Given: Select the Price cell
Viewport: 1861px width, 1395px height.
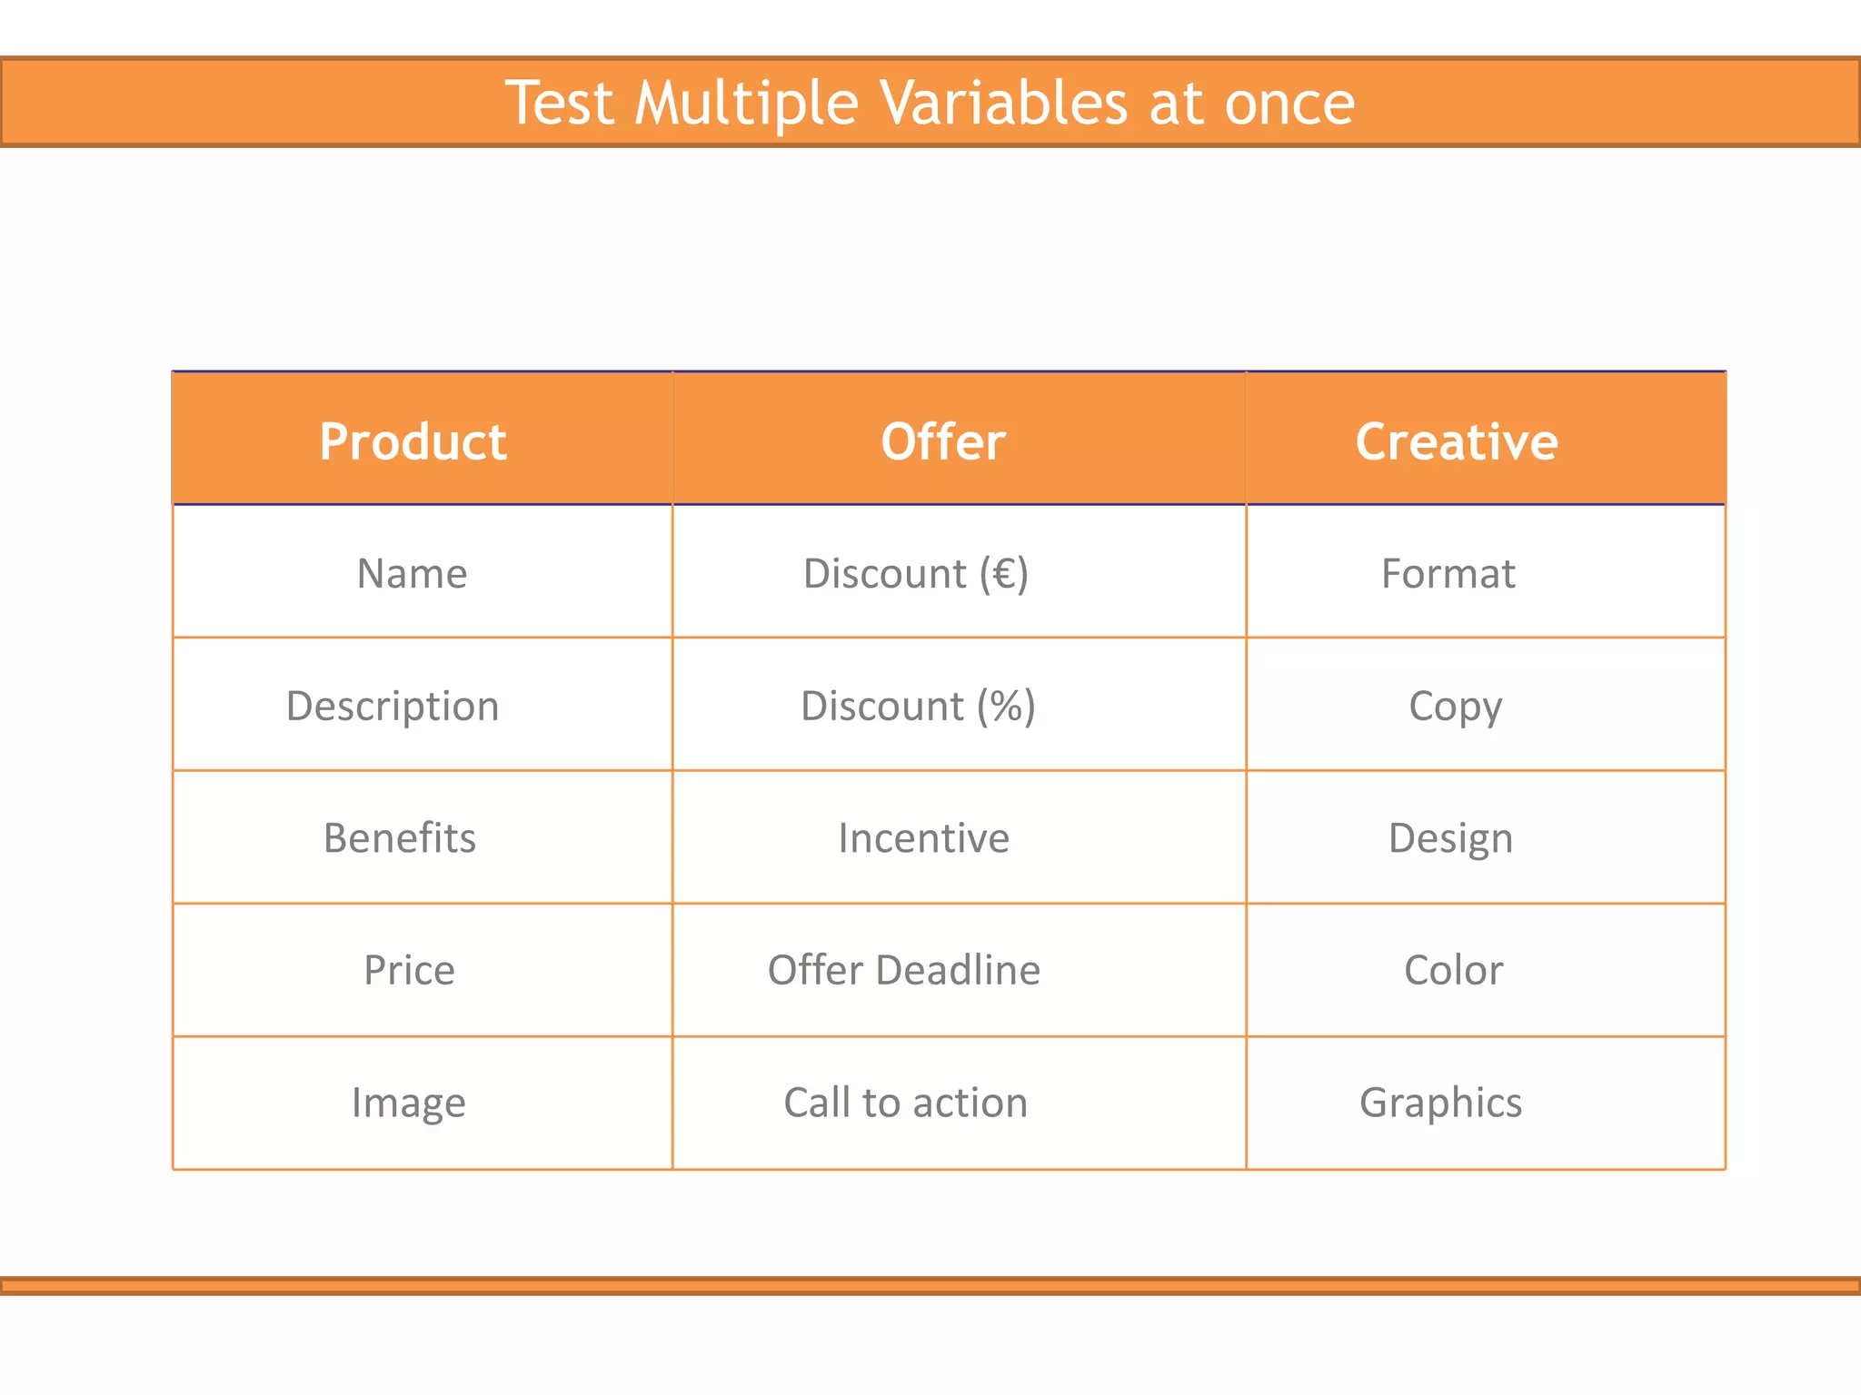Looking at the screenshot, I should (x=409, y=970).
